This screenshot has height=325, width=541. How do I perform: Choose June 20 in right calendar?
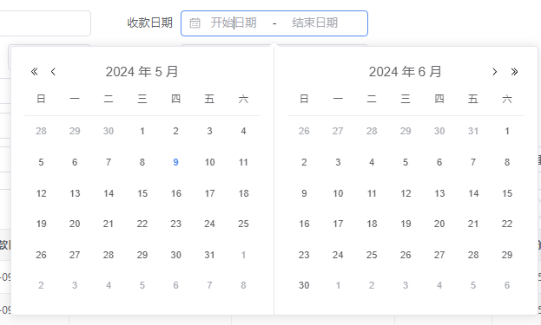click(439, 224)
